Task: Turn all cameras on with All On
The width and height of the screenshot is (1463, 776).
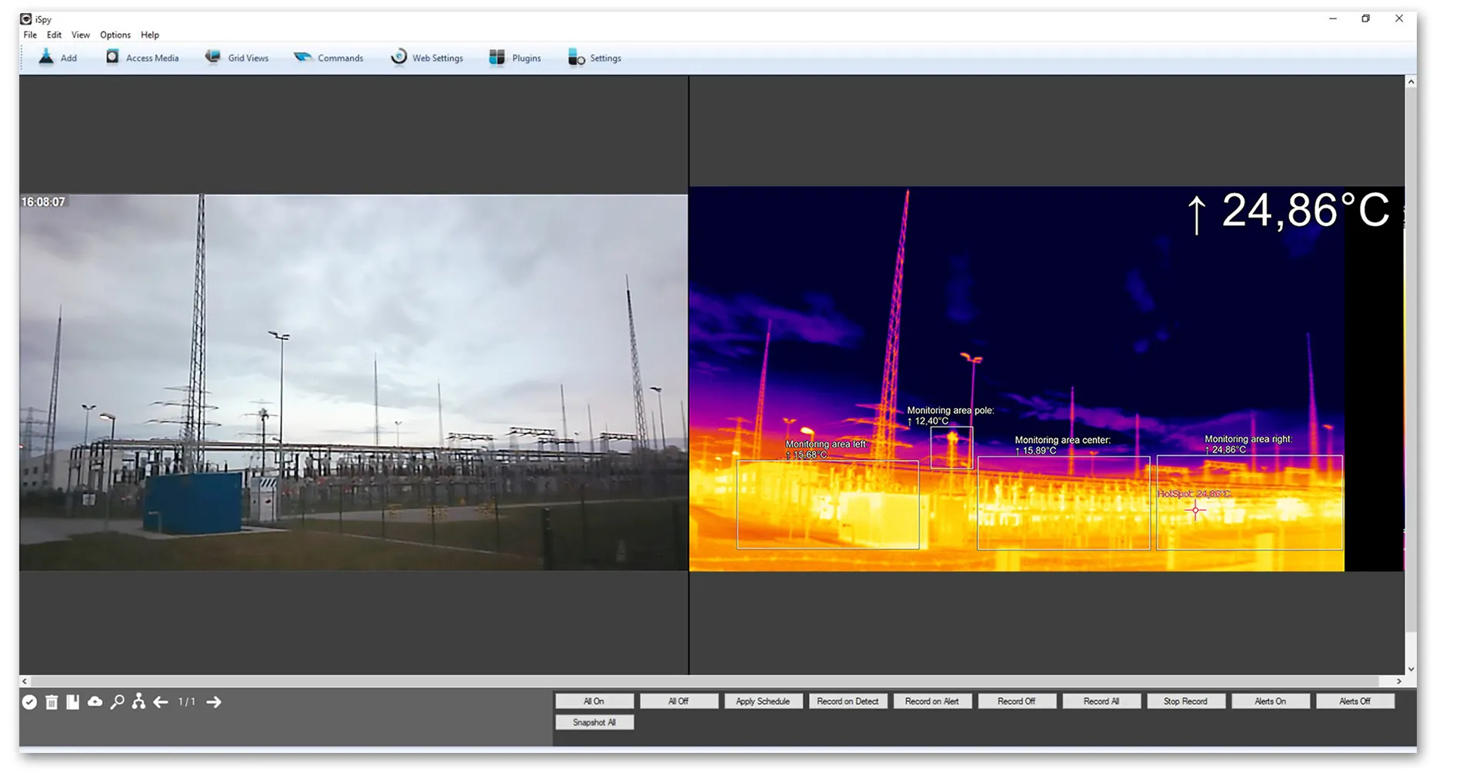Action: pyautogui.click(x=594, y=701)
